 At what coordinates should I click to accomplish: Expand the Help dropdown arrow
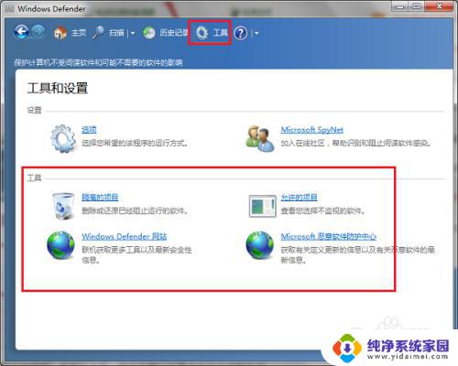tap(256, 33)
